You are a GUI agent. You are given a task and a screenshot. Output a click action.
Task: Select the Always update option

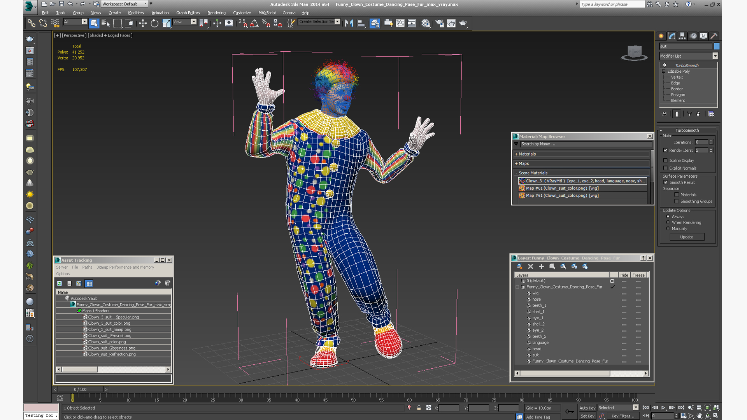pos(668,216)
